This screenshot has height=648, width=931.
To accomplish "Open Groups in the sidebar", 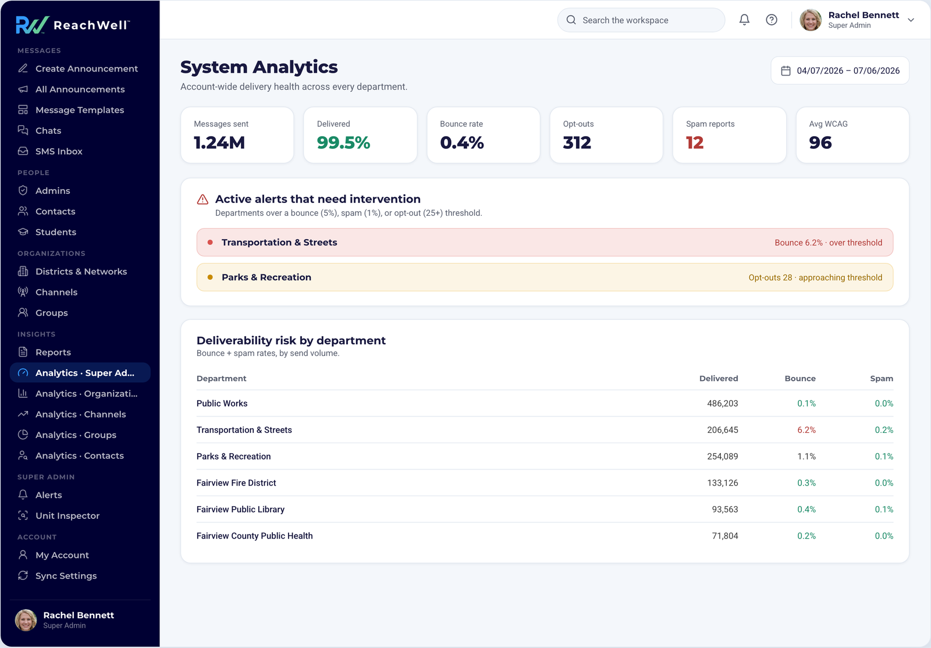I will click(80, 312).
